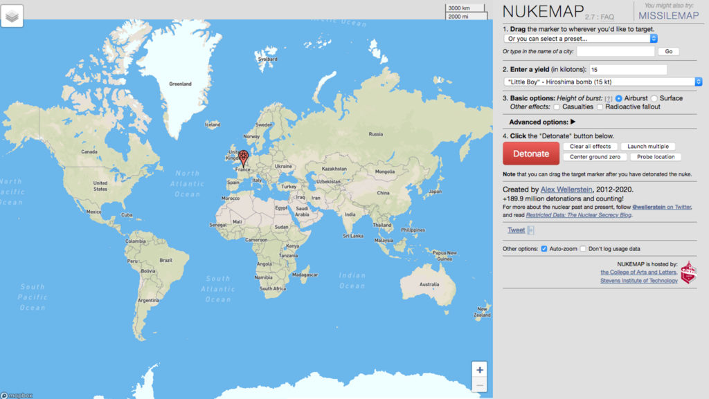Open Restricted Data blog link
Screen dimensions: 709x399
click(578, 215)
